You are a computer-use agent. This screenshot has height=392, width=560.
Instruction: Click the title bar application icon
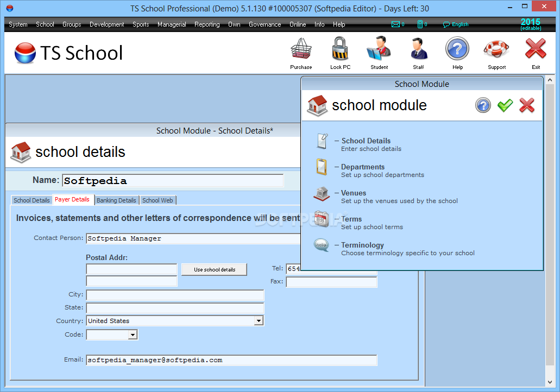pos(10,8)
